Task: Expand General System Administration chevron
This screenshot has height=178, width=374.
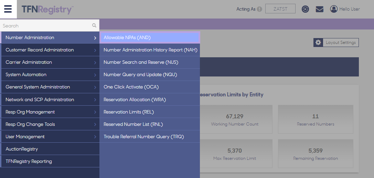Action: click(95, 87)
